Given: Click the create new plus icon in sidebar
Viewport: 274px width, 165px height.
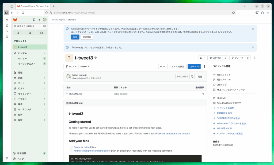Looking at the screenshot, I should point(39,20).
